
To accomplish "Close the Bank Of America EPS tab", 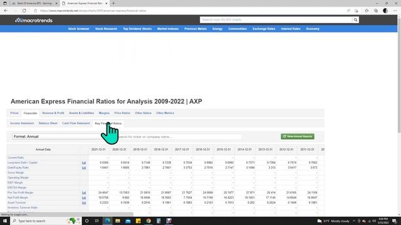I will pyautogui.click(x=56, y=3).
